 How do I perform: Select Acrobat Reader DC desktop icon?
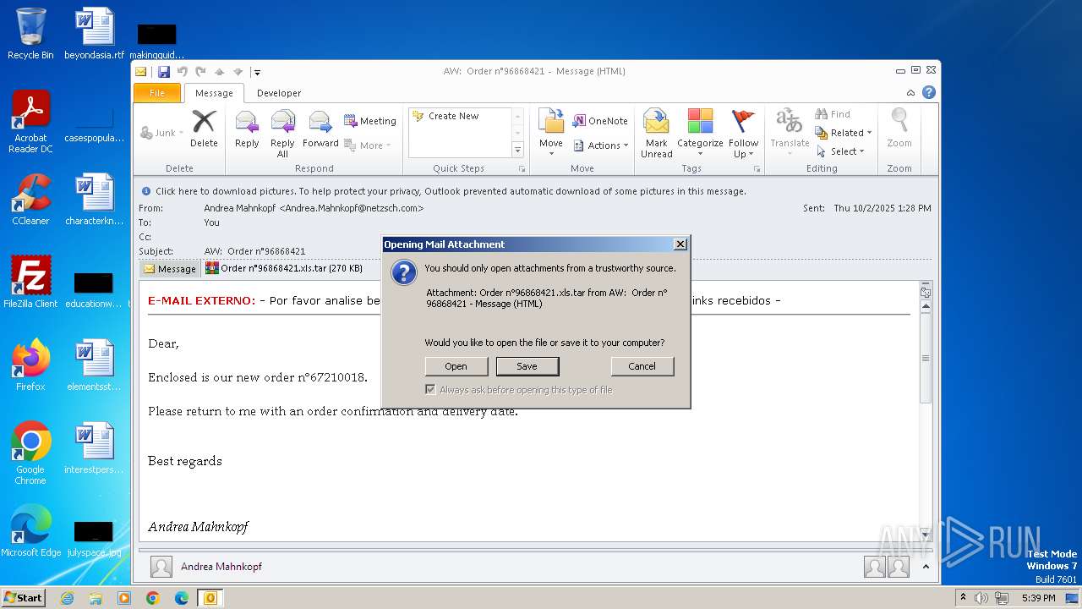(x=30, y=122)
